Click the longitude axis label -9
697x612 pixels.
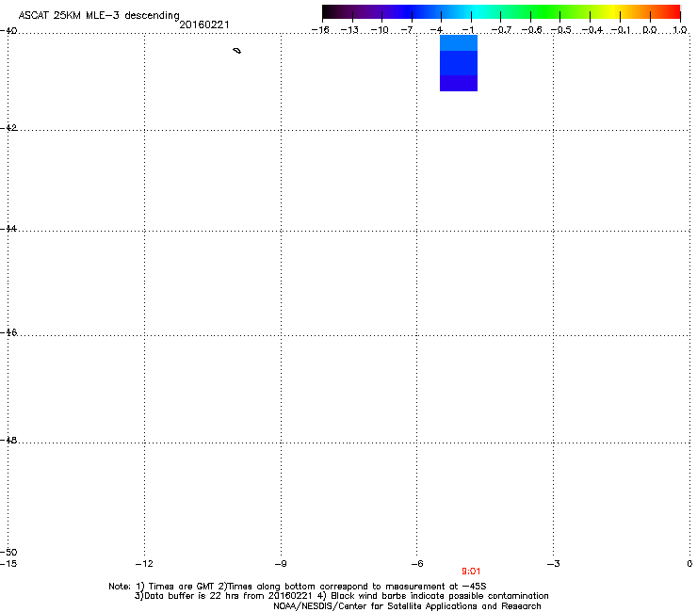coord(281,564)
